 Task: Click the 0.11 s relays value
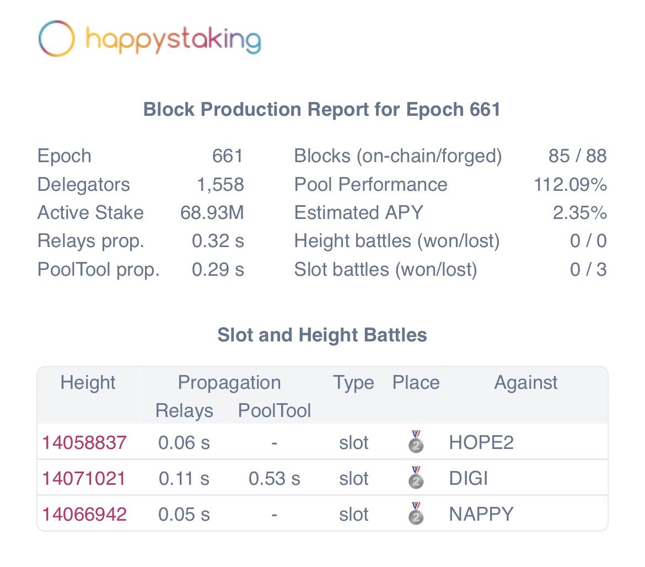point(184,479)
